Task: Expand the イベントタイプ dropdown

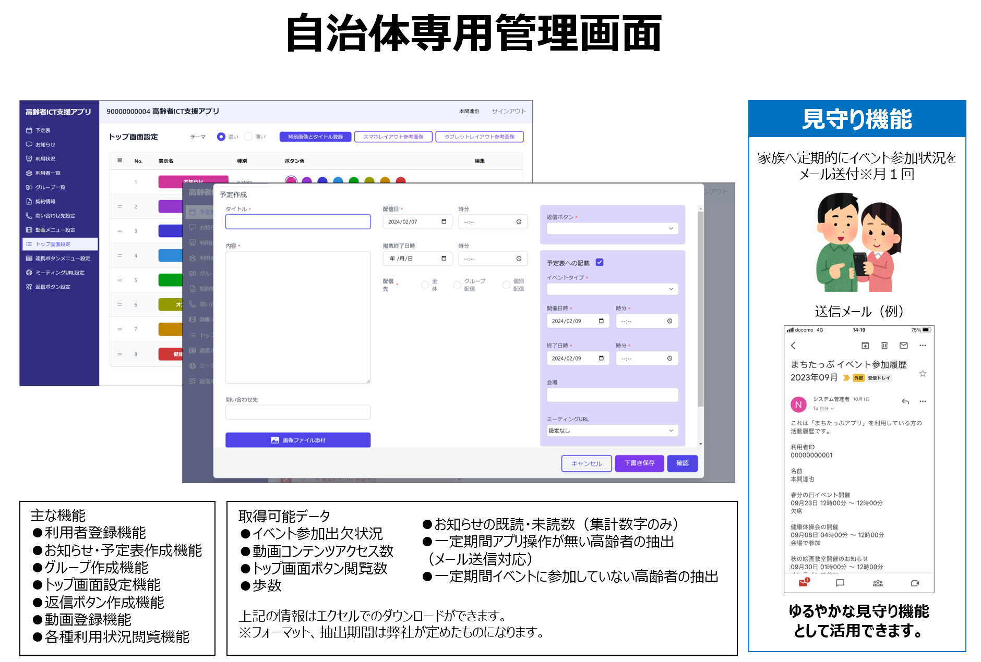Action: point(612,289)
